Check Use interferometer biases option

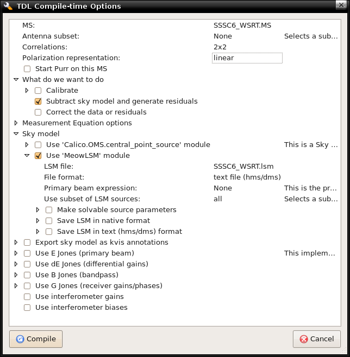tap(27, 308)
